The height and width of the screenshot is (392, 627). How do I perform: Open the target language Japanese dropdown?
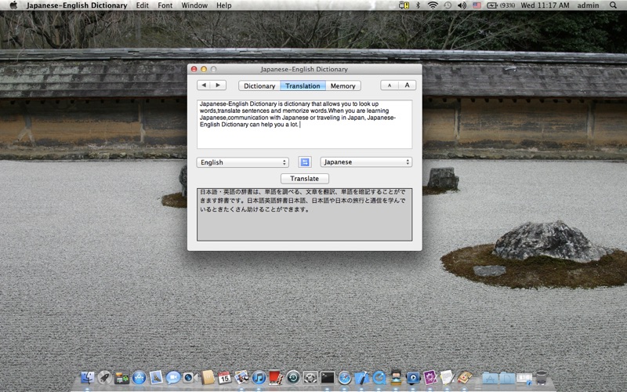(x=366, y=162)
